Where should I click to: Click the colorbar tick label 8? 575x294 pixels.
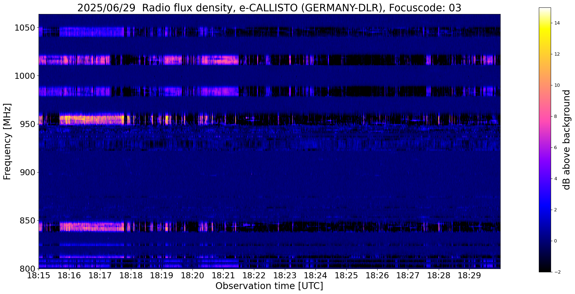pyautogui.click(x=555, y=117)
